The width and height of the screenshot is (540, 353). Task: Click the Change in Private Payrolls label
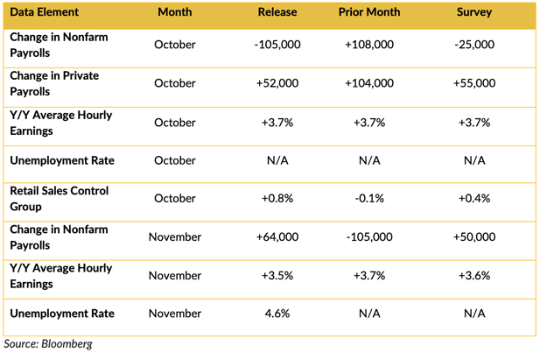click(x=54, y=83)
